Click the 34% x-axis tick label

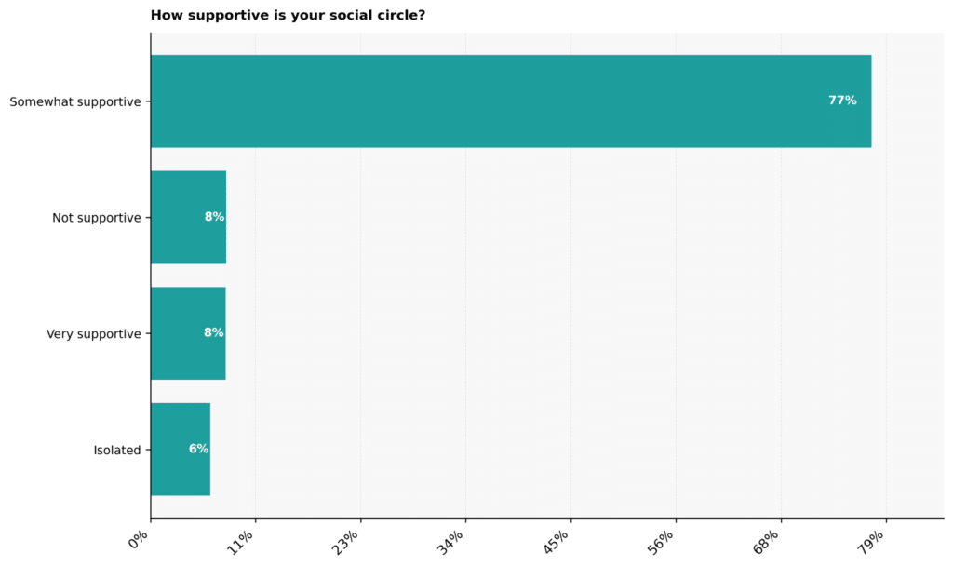(451, 542)
